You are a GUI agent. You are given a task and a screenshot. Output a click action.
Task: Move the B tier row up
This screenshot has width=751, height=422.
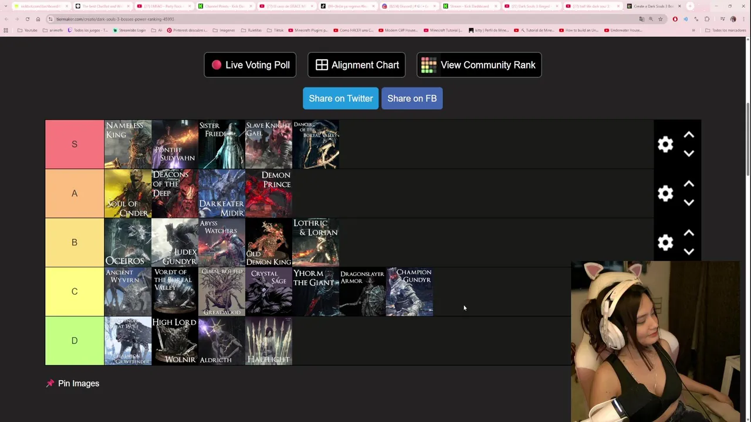tap(689, 233)
